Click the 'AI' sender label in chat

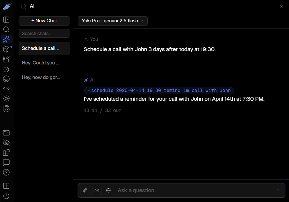click(x=92, y=80)
